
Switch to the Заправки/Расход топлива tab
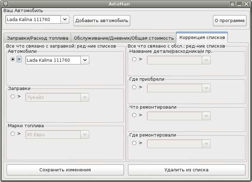(38, 38)
